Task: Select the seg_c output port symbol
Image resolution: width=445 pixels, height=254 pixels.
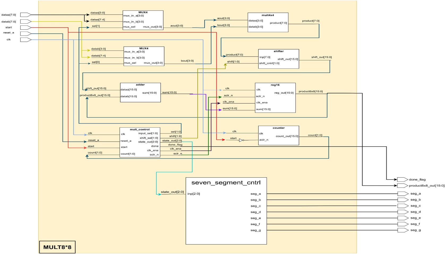Action: [x=403, y=206]
